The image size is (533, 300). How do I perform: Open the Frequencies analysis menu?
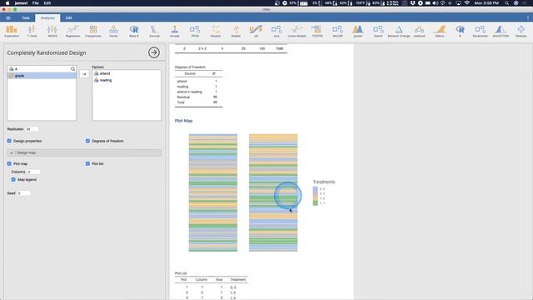(x=93, y=32)
